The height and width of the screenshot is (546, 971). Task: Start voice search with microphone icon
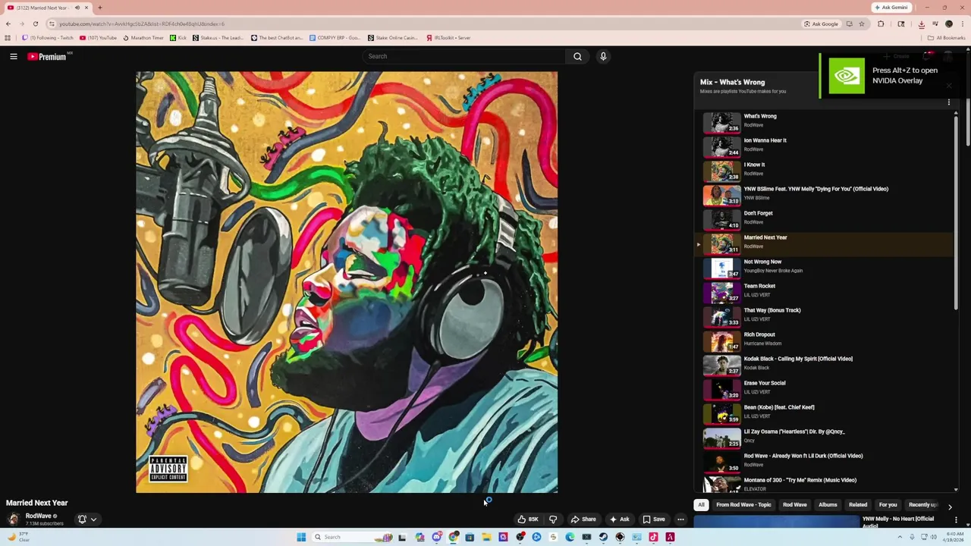603,56
